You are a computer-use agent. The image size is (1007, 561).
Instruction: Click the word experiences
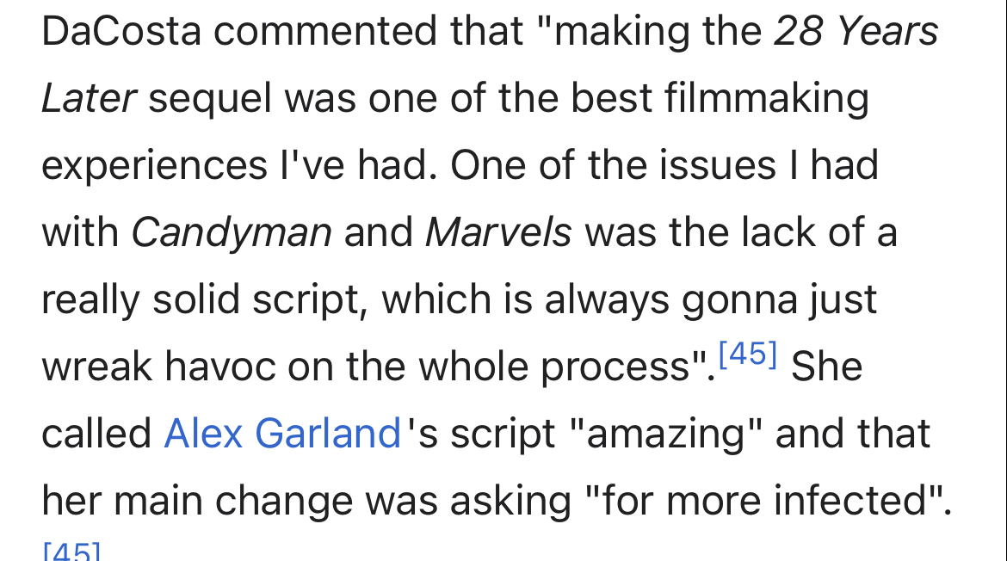click(153, 165)
